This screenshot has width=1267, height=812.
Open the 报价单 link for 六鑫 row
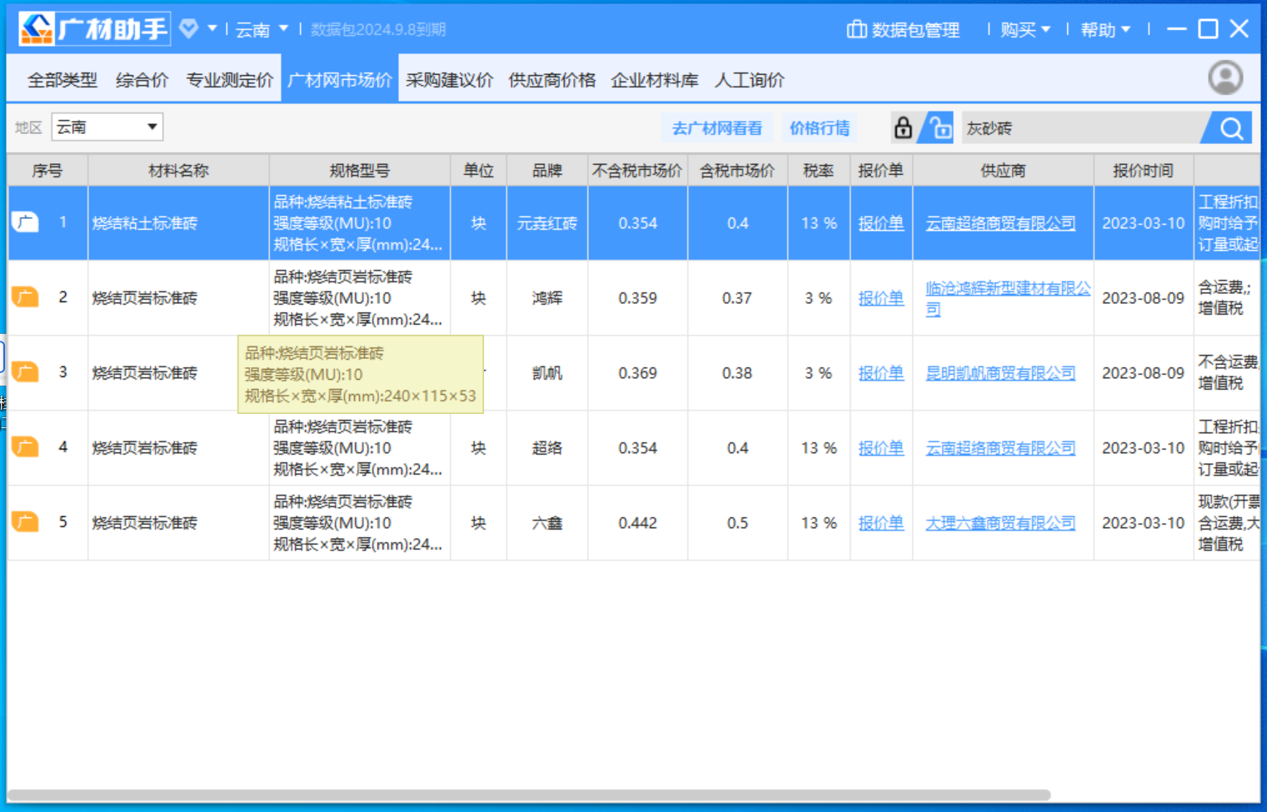880,523
